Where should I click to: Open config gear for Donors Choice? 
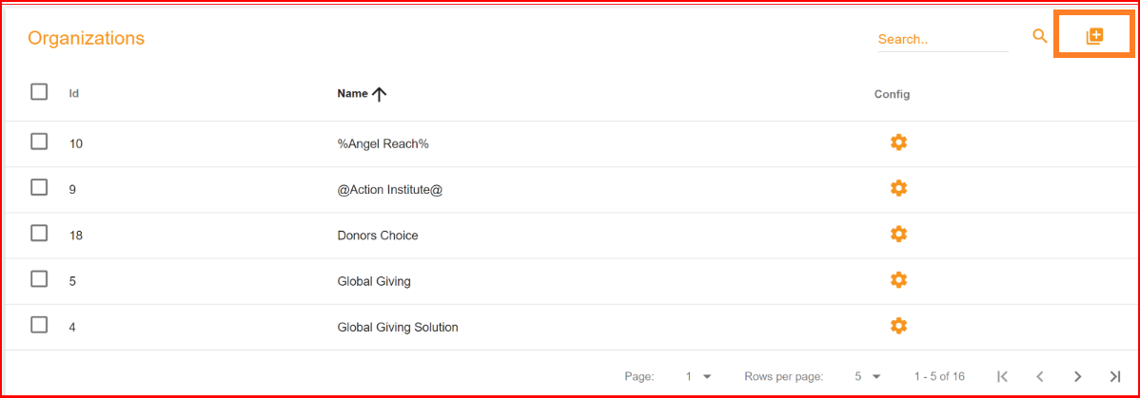pos(898,234)
